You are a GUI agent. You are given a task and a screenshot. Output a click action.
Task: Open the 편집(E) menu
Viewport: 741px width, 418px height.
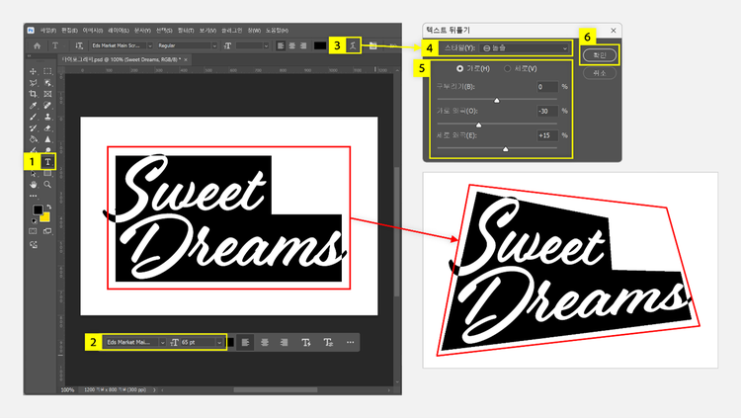tap(69, 31)
